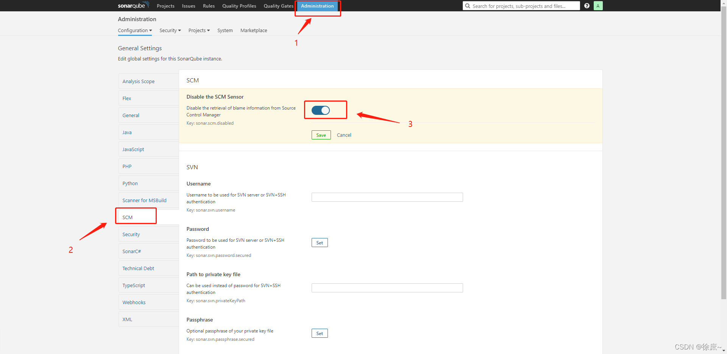Select Flex settings category
The width and height of the screenshot is (727, 354).
(x=148, y=98)
